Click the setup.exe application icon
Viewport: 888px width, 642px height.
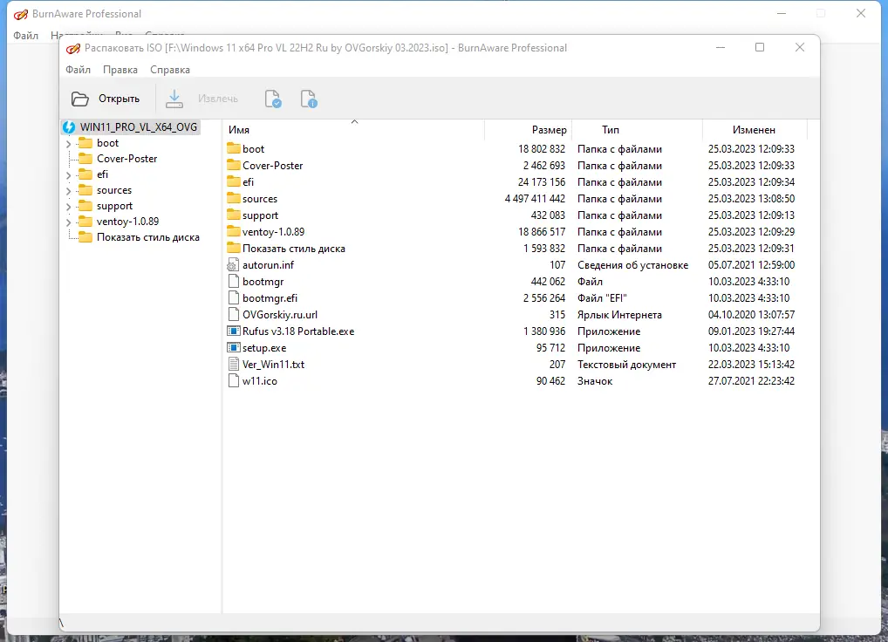pos(233,348)
